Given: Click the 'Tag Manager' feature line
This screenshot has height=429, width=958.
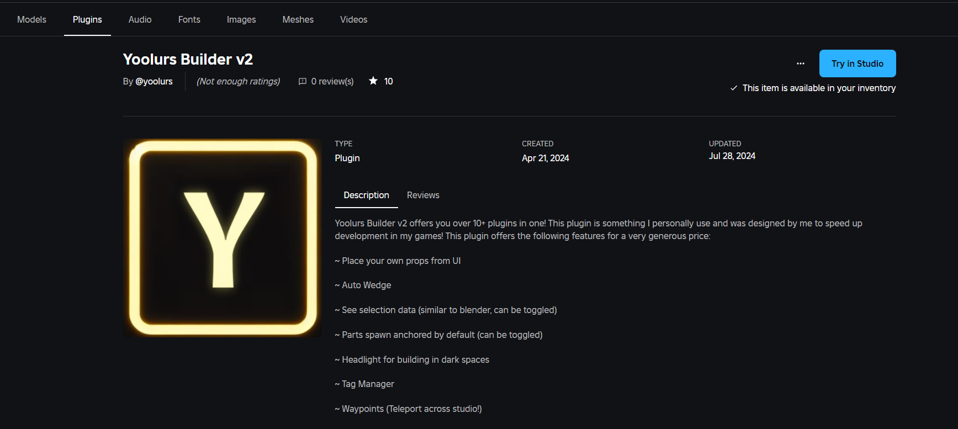Looking at the screenshot, I should [x=364, y=384].
